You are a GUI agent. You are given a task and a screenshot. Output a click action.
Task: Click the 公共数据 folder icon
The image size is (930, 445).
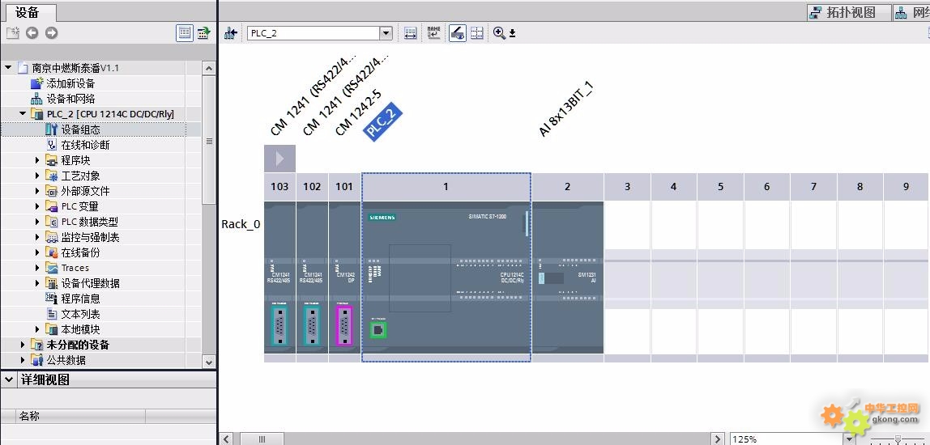(37, 360)
